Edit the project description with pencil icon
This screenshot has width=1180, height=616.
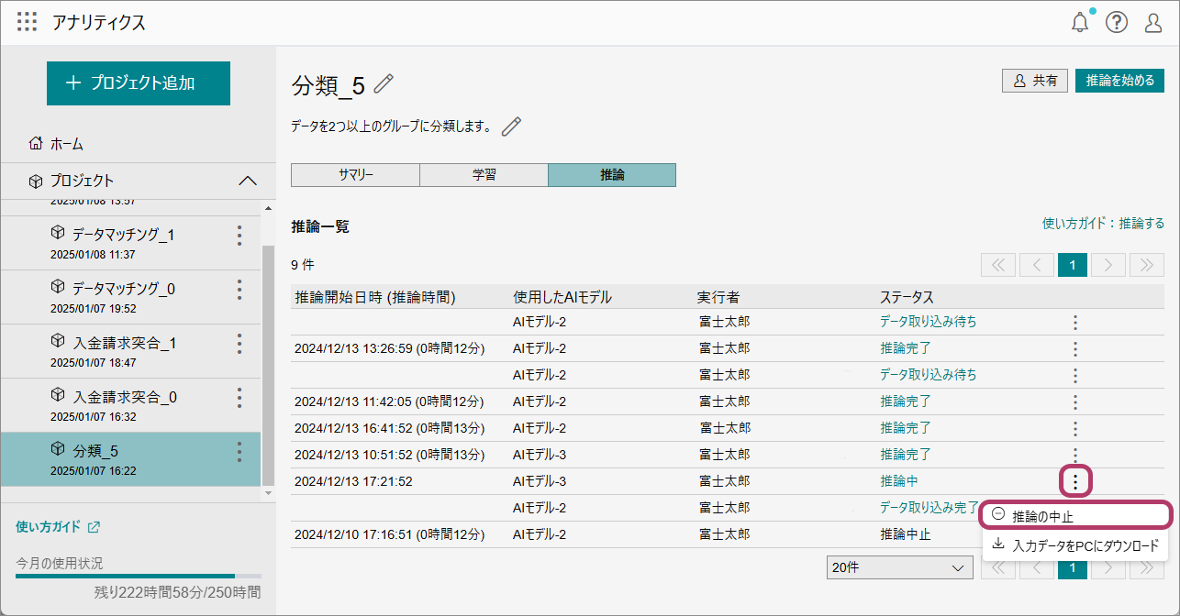(x=511, y=126)
